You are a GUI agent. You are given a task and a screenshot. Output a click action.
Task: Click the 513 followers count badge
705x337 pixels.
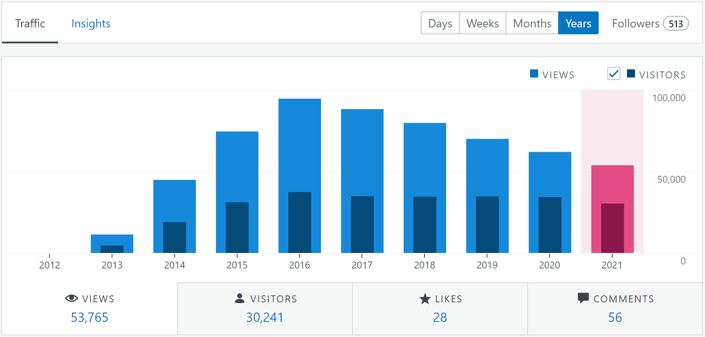[676, 24]
